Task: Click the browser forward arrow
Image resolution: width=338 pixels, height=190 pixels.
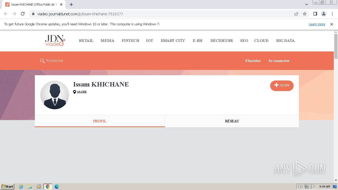Action: [x=14, y=14]
